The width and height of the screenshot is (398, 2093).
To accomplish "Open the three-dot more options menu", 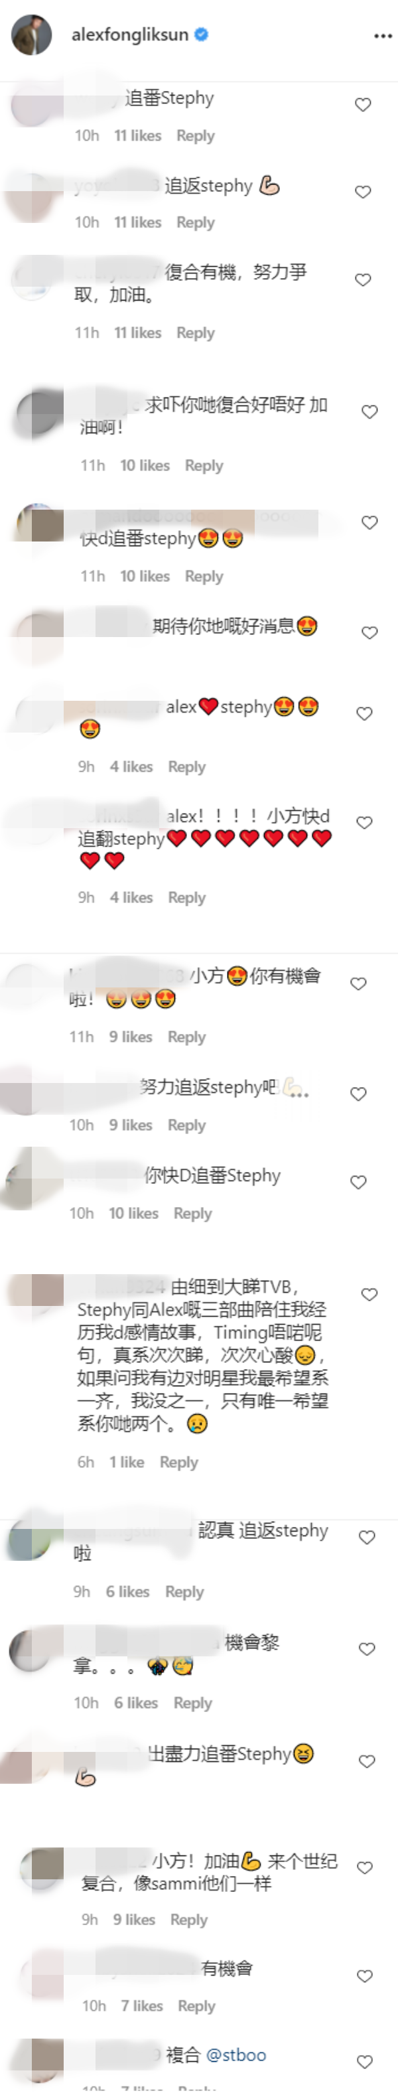I will click(383, 36).
